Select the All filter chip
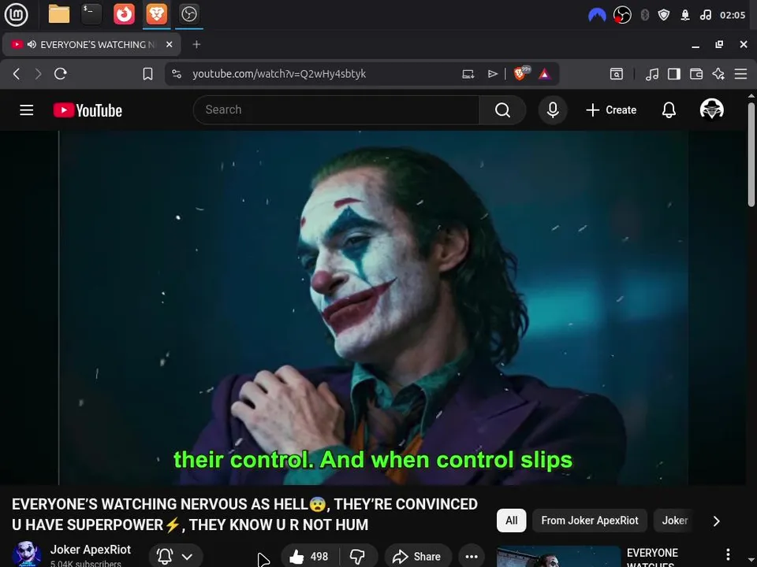Image resolution: width=757 pixels, height=567 pixels. click(x=511, y=521)
